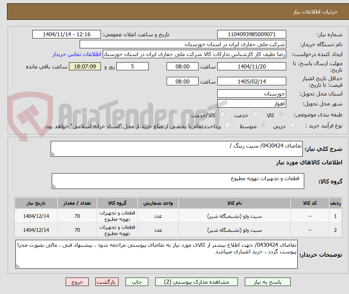Click the پاسخ به نیاز button
Screen dimensions: 349x294
click(x=268, y=282)
